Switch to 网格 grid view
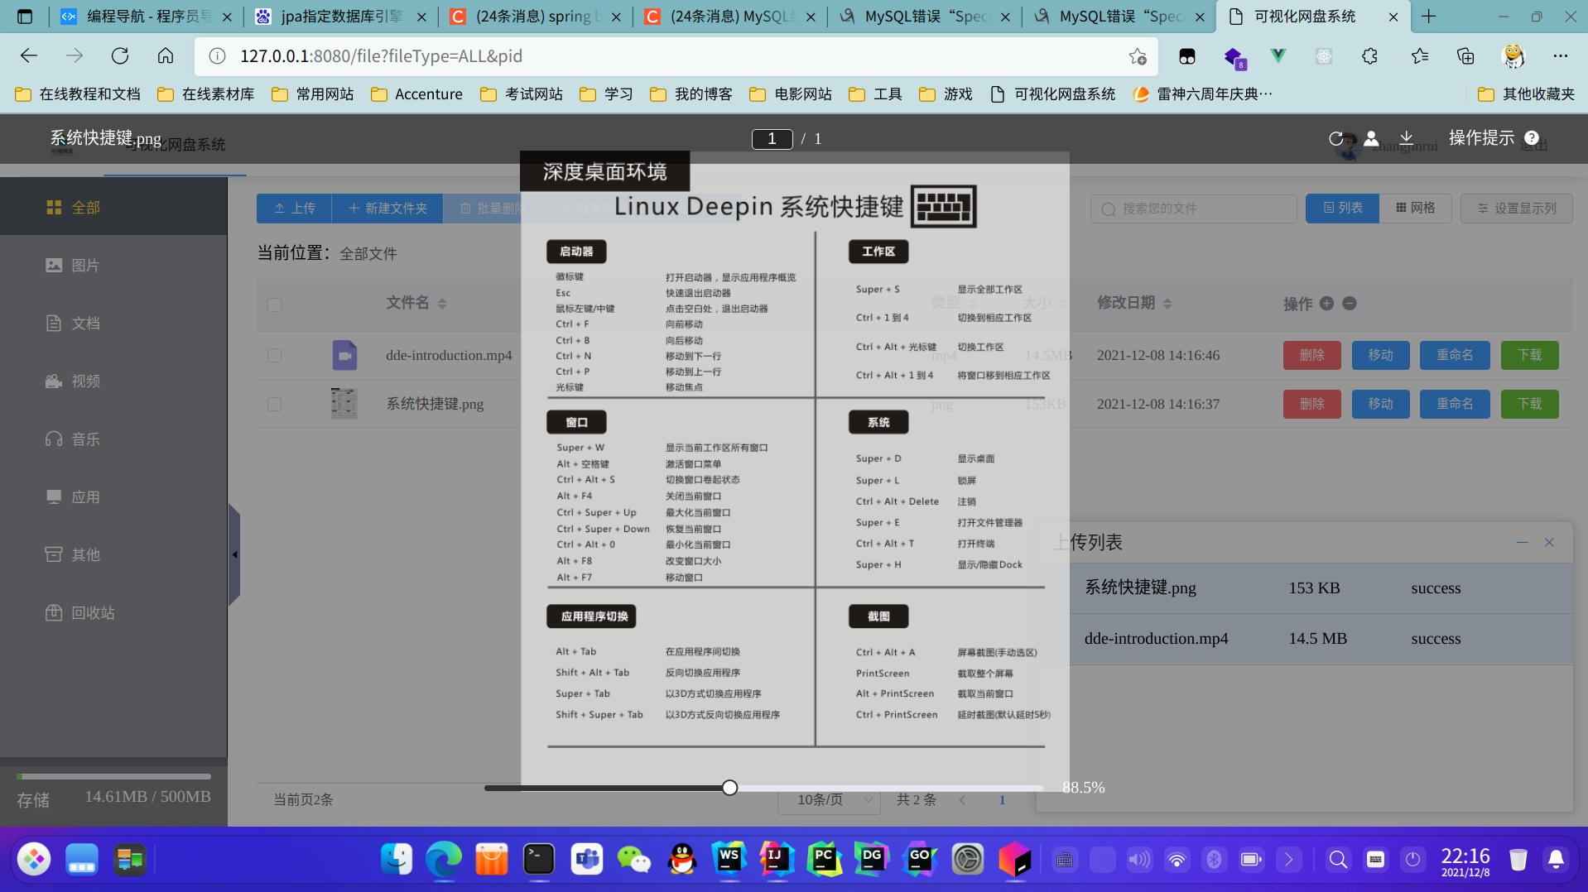1588x892 pixels. (x=1416, y=209)
